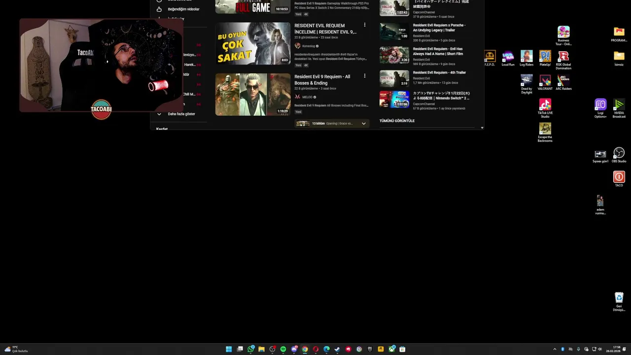Select RISK Global Domination desktop icon
This screenshot has width=631, height=355.
point(563,60)
